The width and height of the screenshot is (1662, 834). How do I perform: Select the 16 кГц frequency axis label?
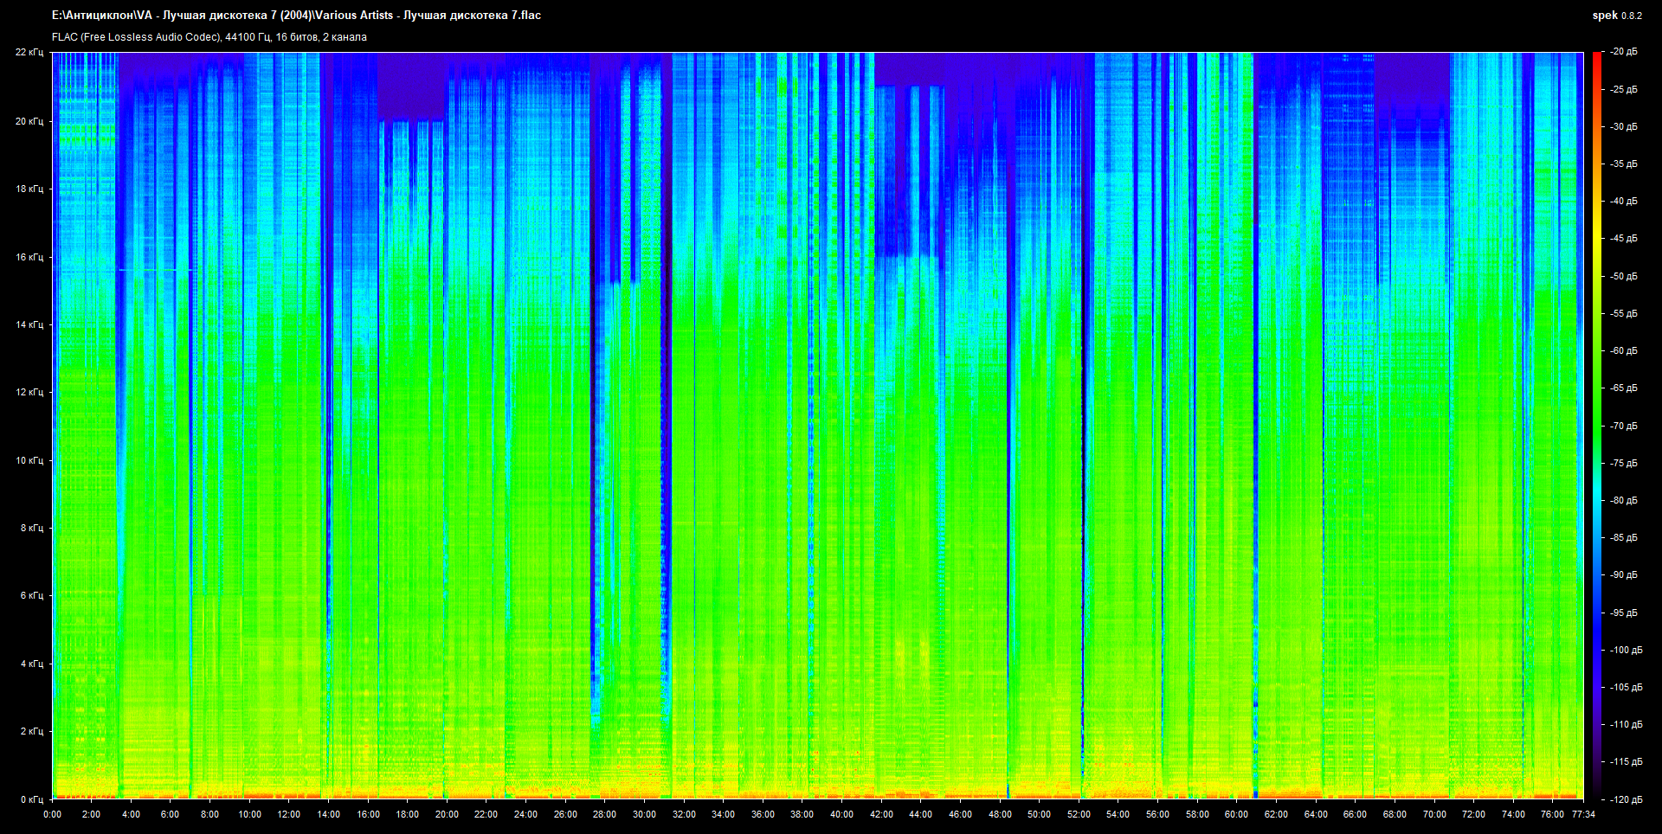29,257
